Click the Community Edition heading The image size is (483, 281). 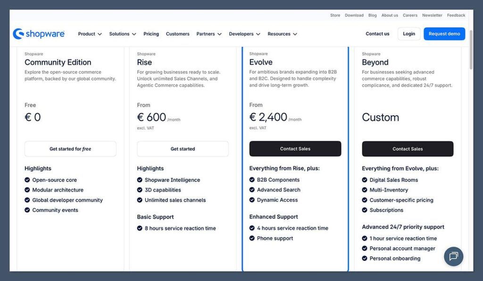point(58,62)
